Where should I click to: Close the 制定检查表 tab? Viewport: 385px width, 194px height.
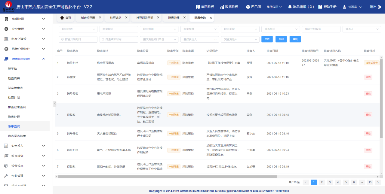pyautogui.click(x=100, y=18)
